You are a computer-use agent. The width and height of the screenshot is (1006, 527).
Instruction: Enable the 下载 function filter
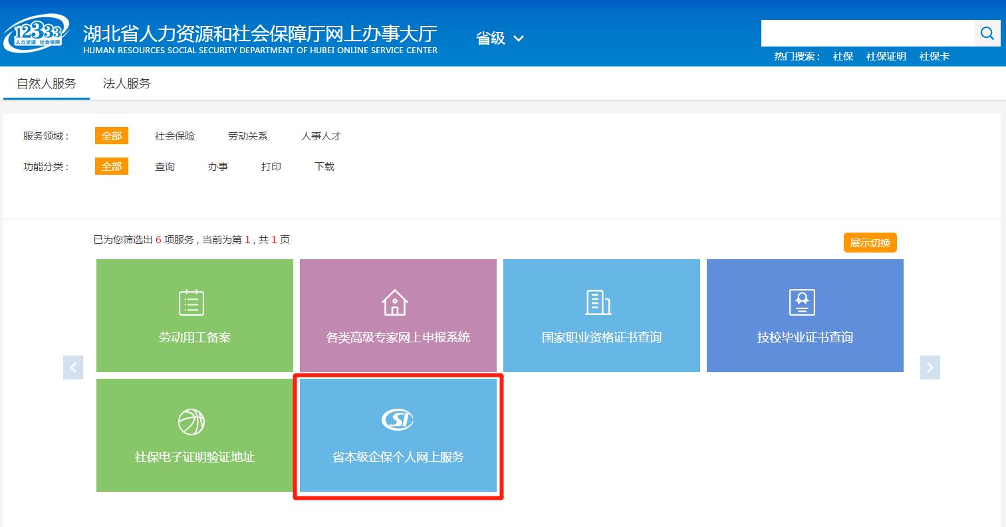coord(324,166)
